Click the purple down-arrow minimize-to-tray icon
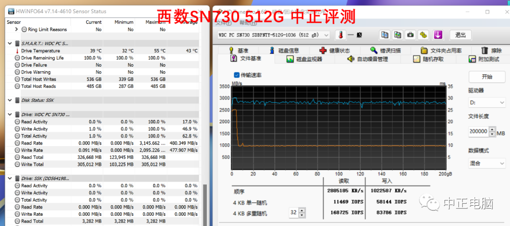This screenshot has width=510, height=226. tap(438, 35)
